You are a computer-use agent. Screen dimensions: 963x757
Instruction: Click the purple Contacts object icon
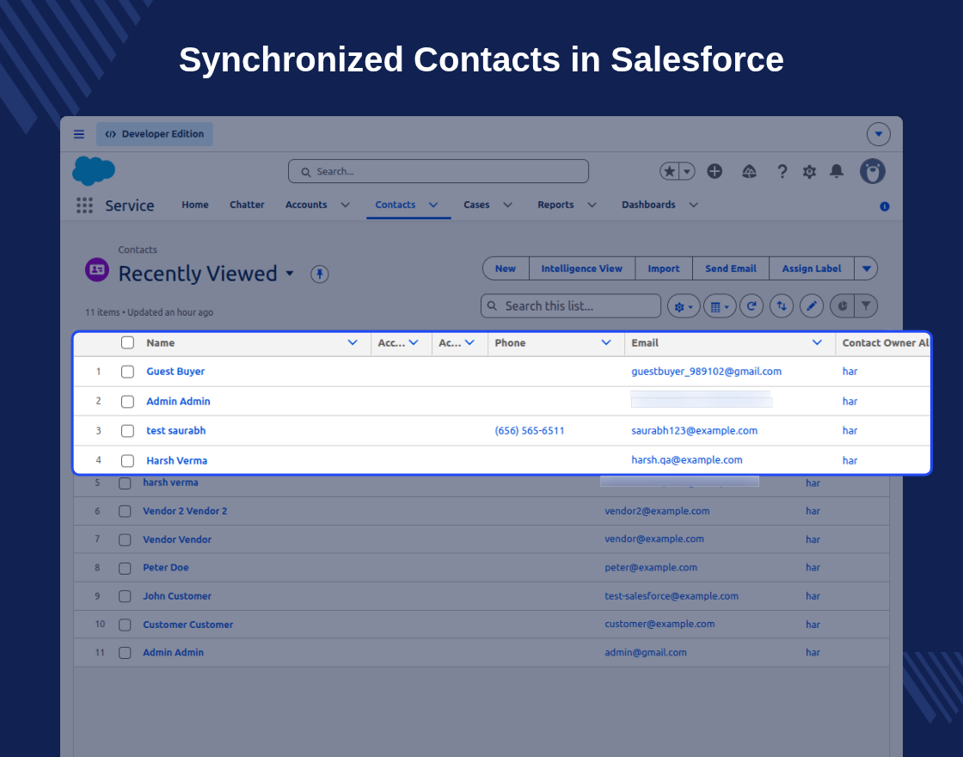point(97,270)
